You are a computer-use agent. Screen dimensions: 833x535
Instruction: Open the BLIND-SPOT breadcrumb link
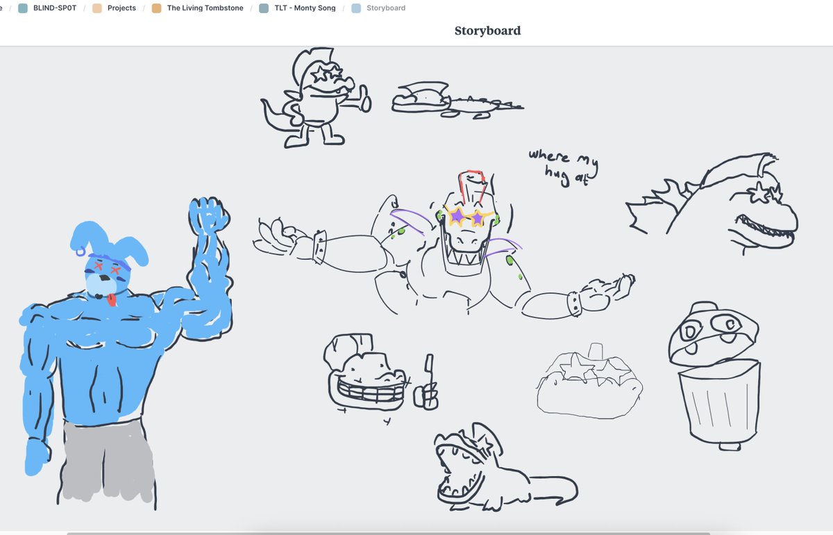(55, 8)
